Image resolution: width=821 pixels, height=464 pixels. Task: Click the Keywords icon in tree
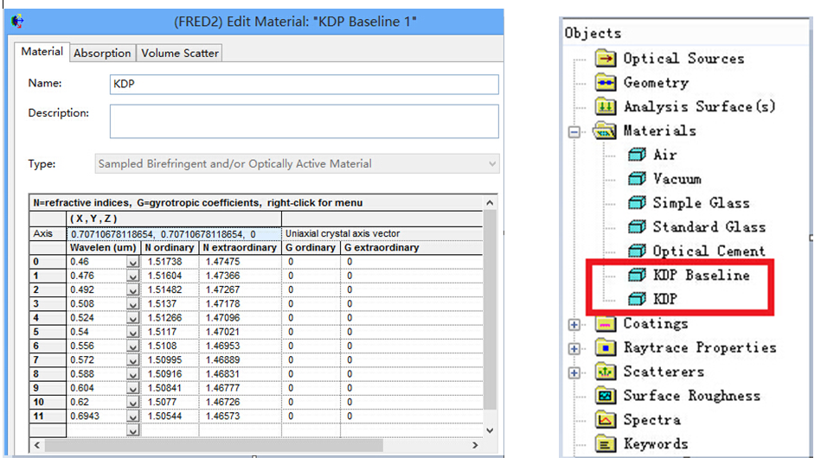coord(606,445)
